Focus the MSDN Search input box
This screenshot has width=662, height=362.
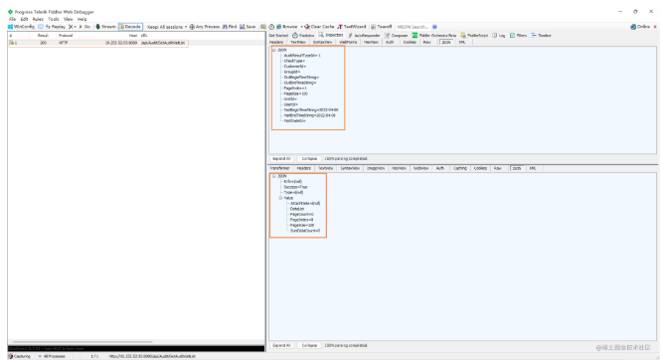coord(414,27)
